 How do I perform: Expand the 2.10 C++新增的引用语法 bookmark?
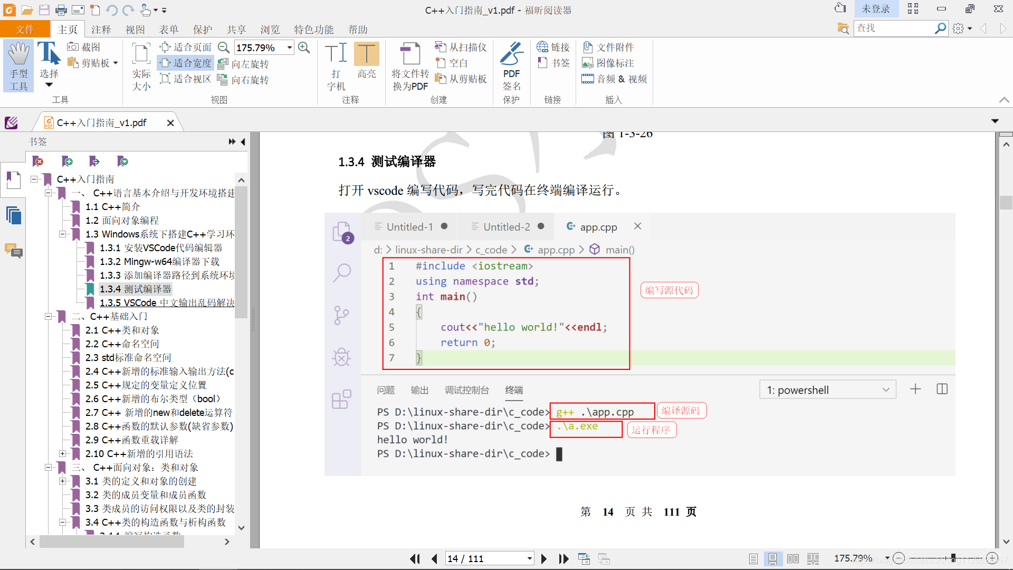click(62, 454)
